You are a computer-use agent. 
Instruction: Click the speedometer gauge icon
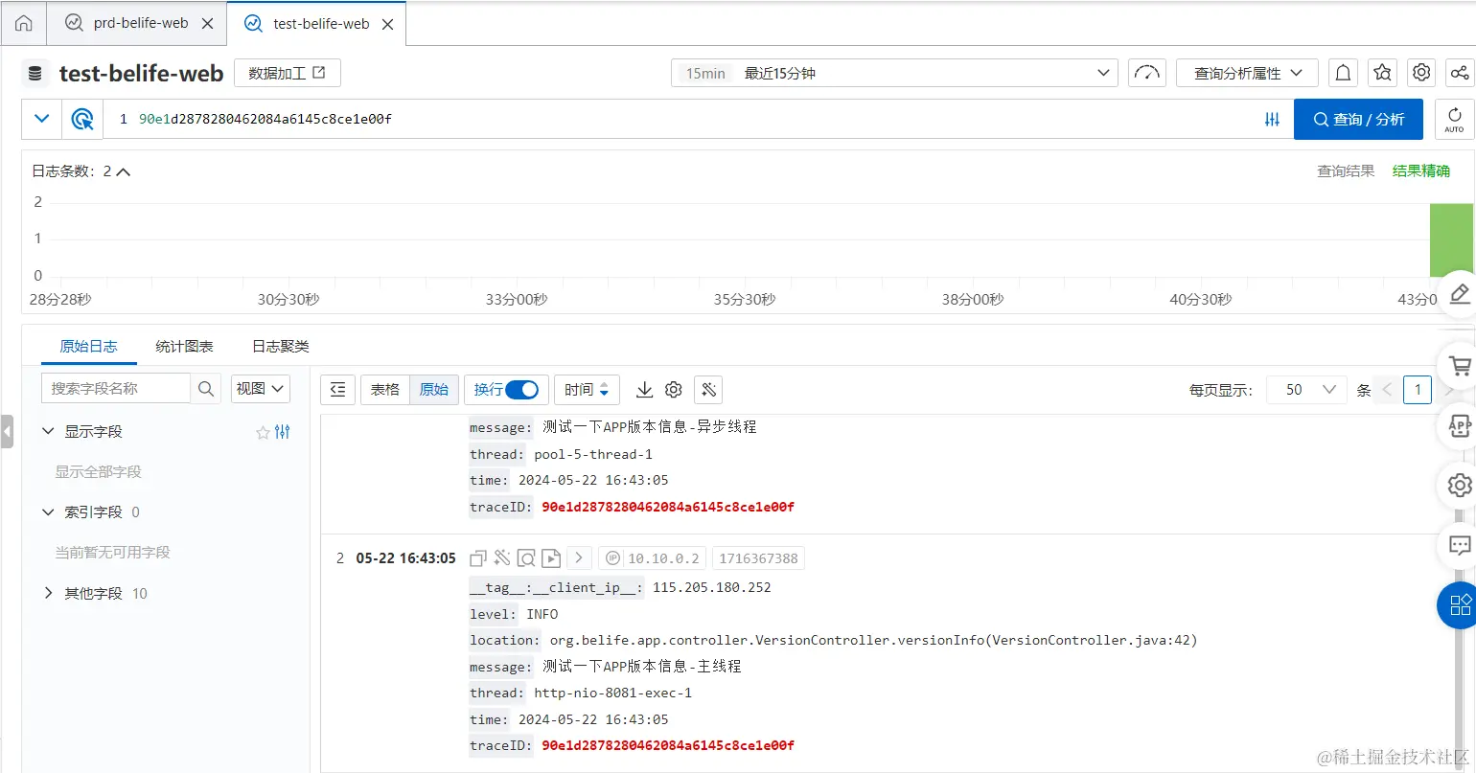1146,73
